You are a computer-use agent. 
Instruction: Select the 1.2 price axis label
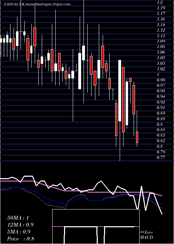coord(160,2)
